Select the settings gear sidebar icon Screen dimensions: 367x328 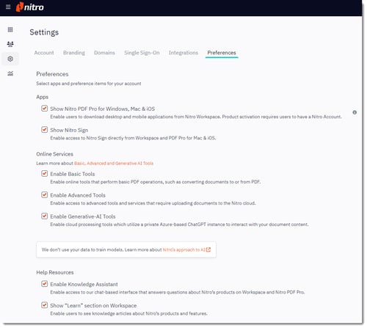pyautogui.click(x=10, y=59)
